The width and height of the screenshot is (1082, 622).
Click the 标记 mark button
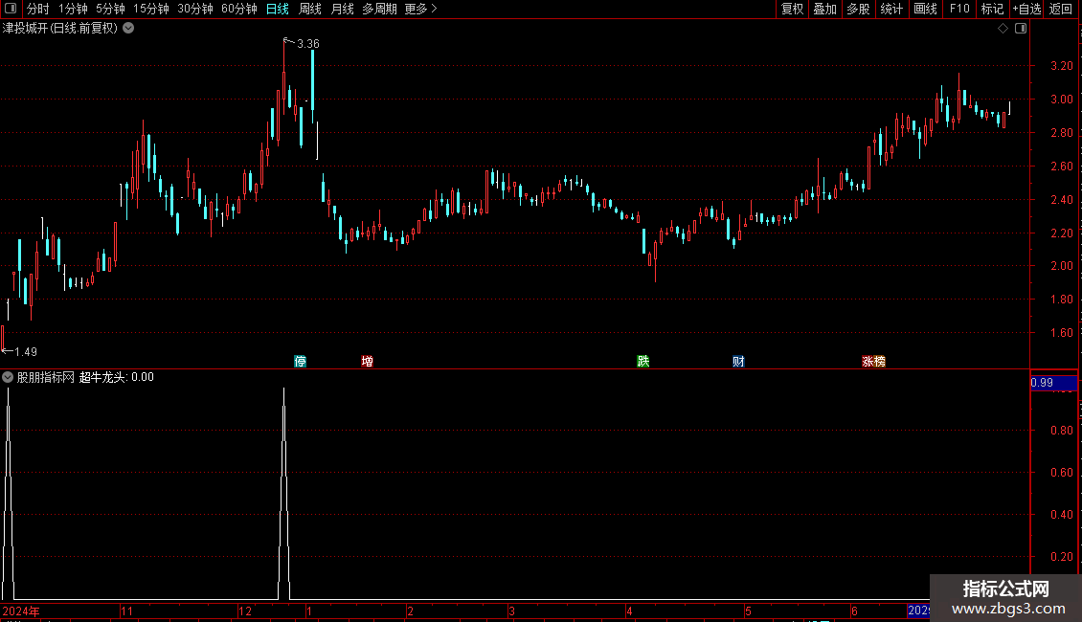(992, 9)
